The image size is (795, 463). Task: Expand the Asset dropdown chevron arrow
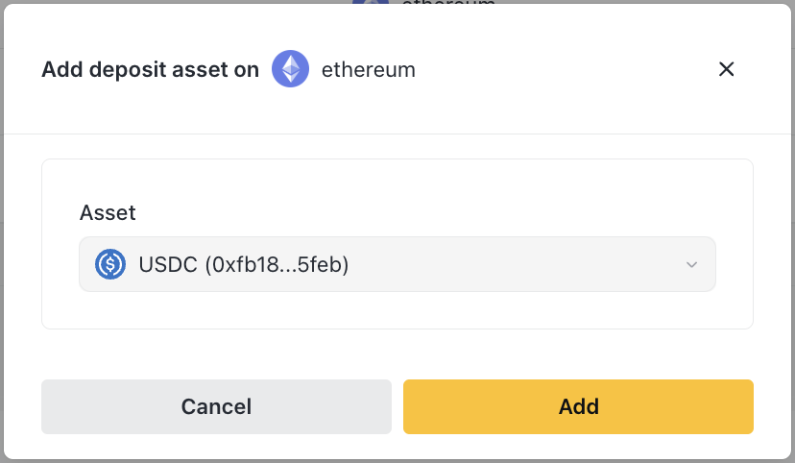point(691,265)
